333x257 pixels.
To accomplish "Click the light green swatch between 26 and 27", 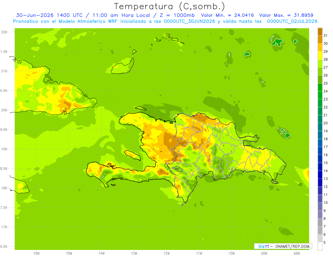I will pyautogui.click(x=320, y=71).
